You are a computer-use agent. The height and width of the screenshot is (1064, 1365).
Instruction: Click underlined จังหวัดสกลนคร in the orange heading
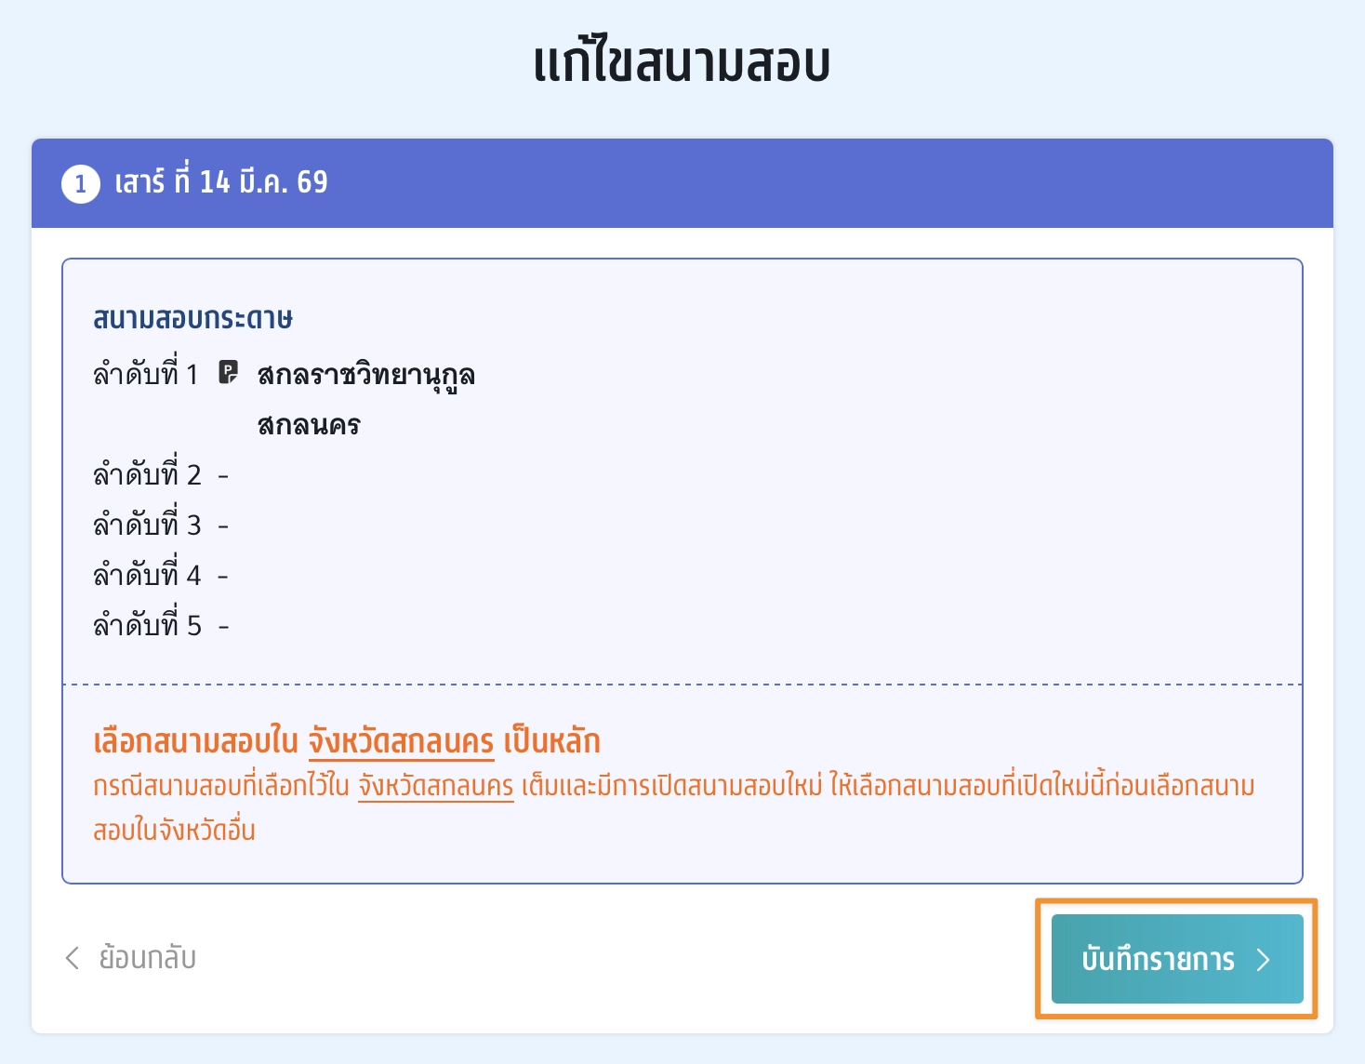[x=401, y=742]
